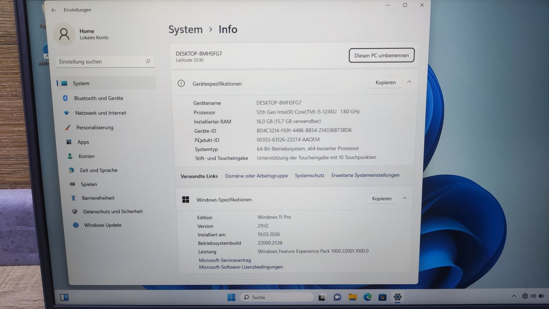Open Task View on the taskbar

pyautogui.click(x=322, y=297)
